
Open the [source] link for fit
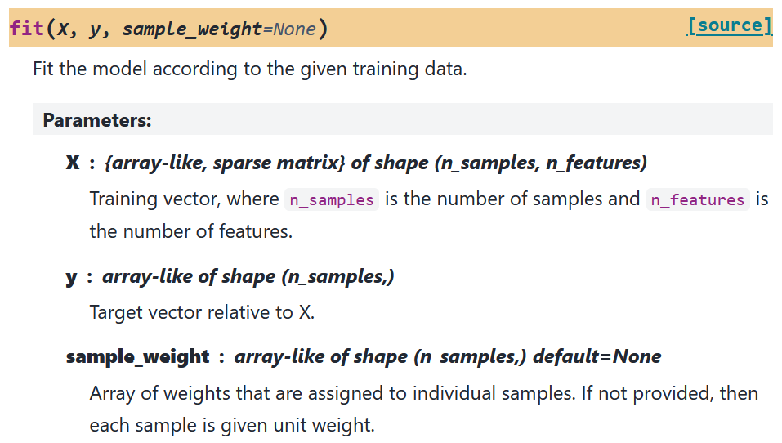click(730, 25)
